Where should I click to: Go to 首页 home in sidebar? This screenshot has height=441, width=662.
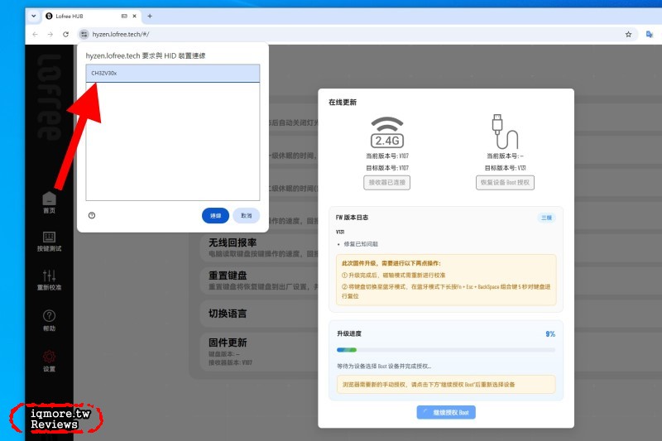point(49,203)
